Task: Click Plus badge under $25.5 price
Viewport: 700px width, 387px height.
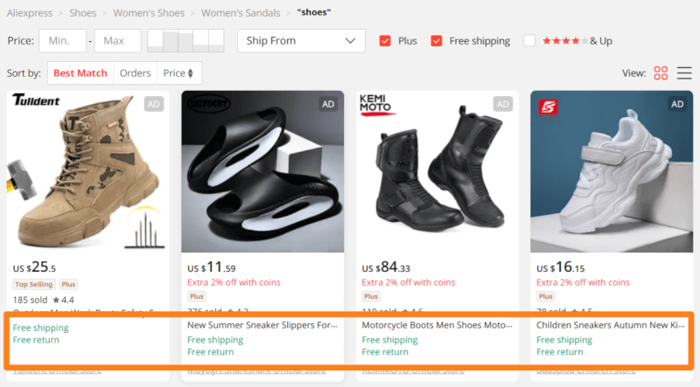Action: click(x=68, y=285)
